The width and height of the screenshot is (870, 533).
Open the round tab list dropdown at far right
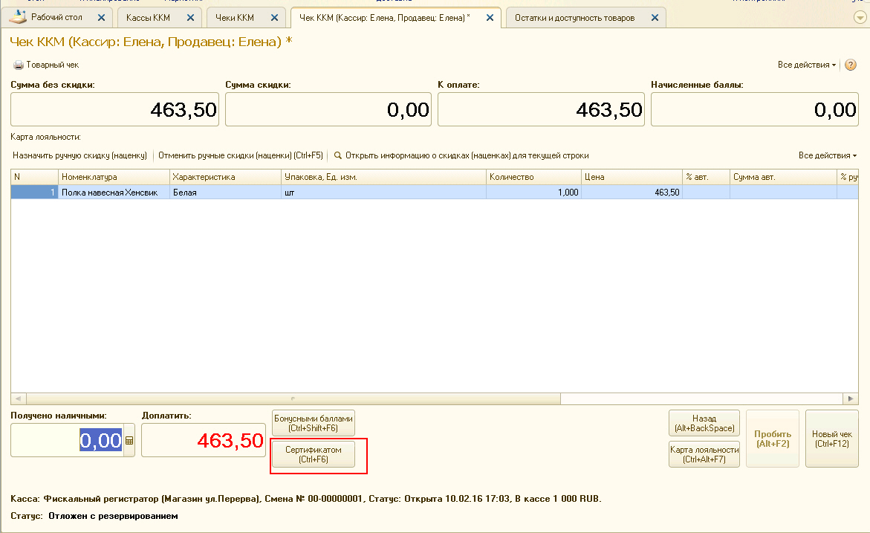(860, 18)
